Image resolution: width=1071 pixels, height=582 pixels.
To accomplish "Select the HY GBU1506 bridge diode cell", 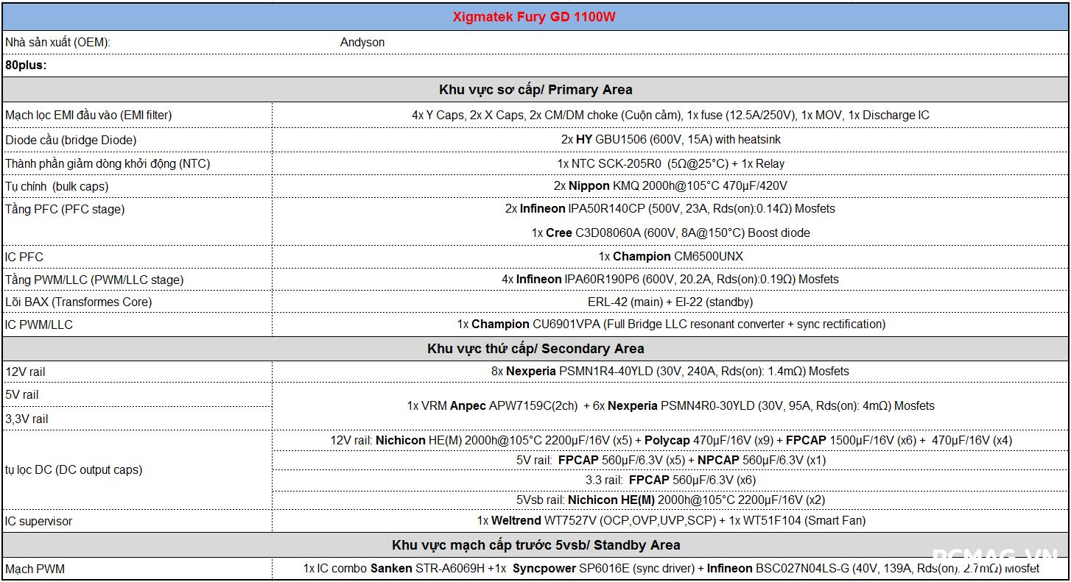I will (x=670, y=140).
